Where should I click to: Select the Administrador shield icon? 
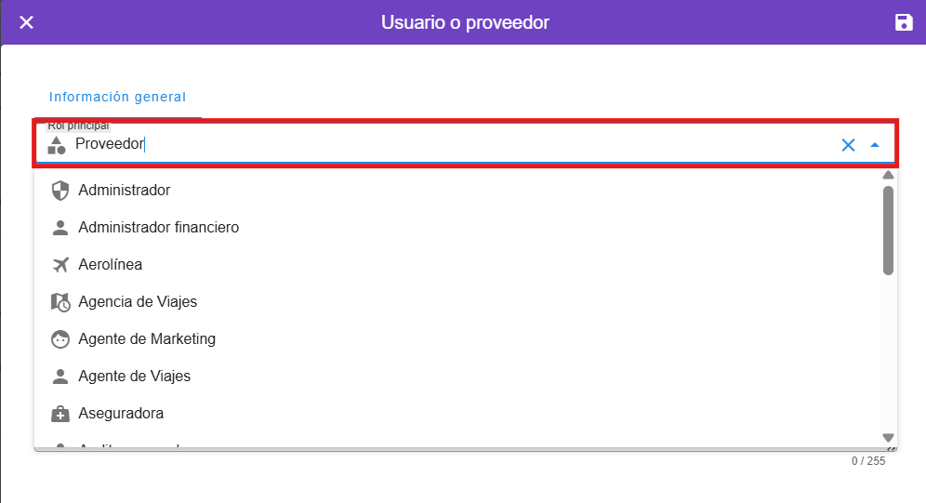[60, 191]
